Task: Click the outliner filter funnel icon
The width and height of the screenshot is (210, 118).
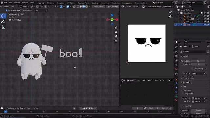Action: pyautogui.click(x=208, y=7)
